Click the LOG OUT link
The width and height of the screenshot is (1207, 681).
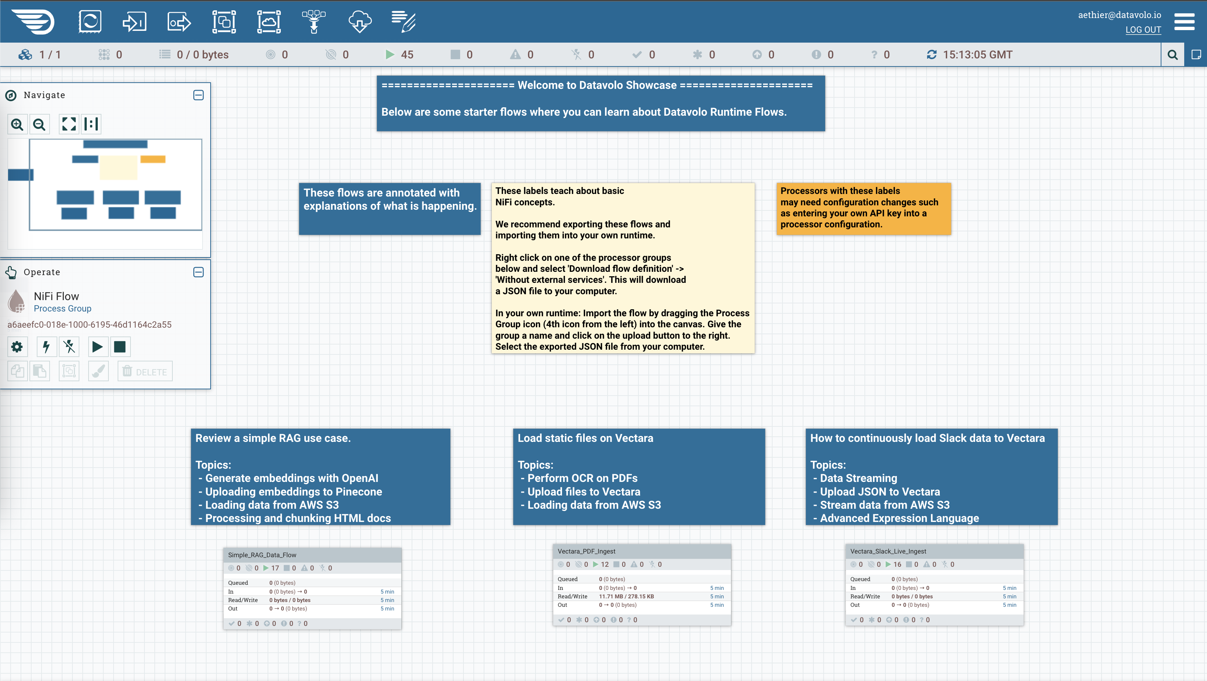tap(1143, 29)
